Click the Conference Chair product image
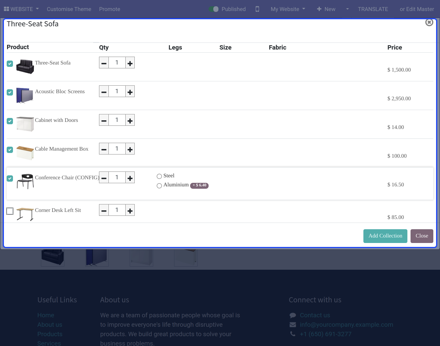Image resolution: width=440 pixels, height=346 pixels. pos(25,181)
